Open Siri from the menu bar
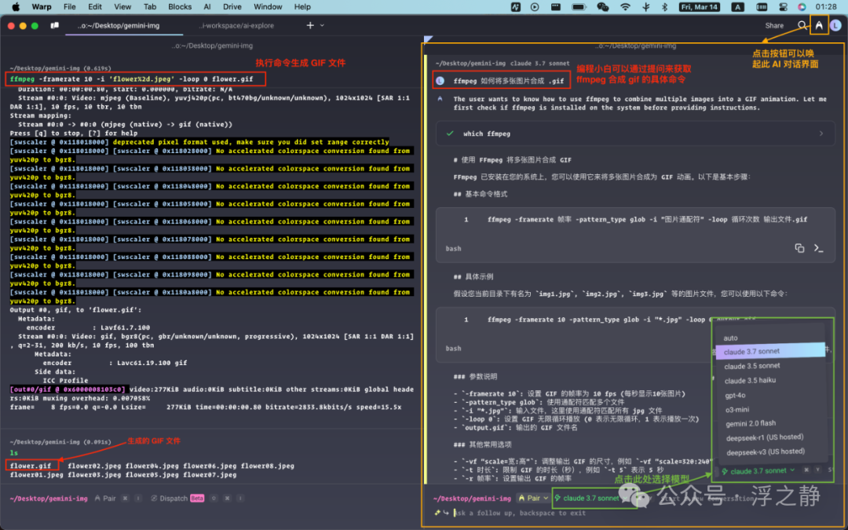Image resolution: width=848 pixels, height=530 pixels. tap(802, 7)
